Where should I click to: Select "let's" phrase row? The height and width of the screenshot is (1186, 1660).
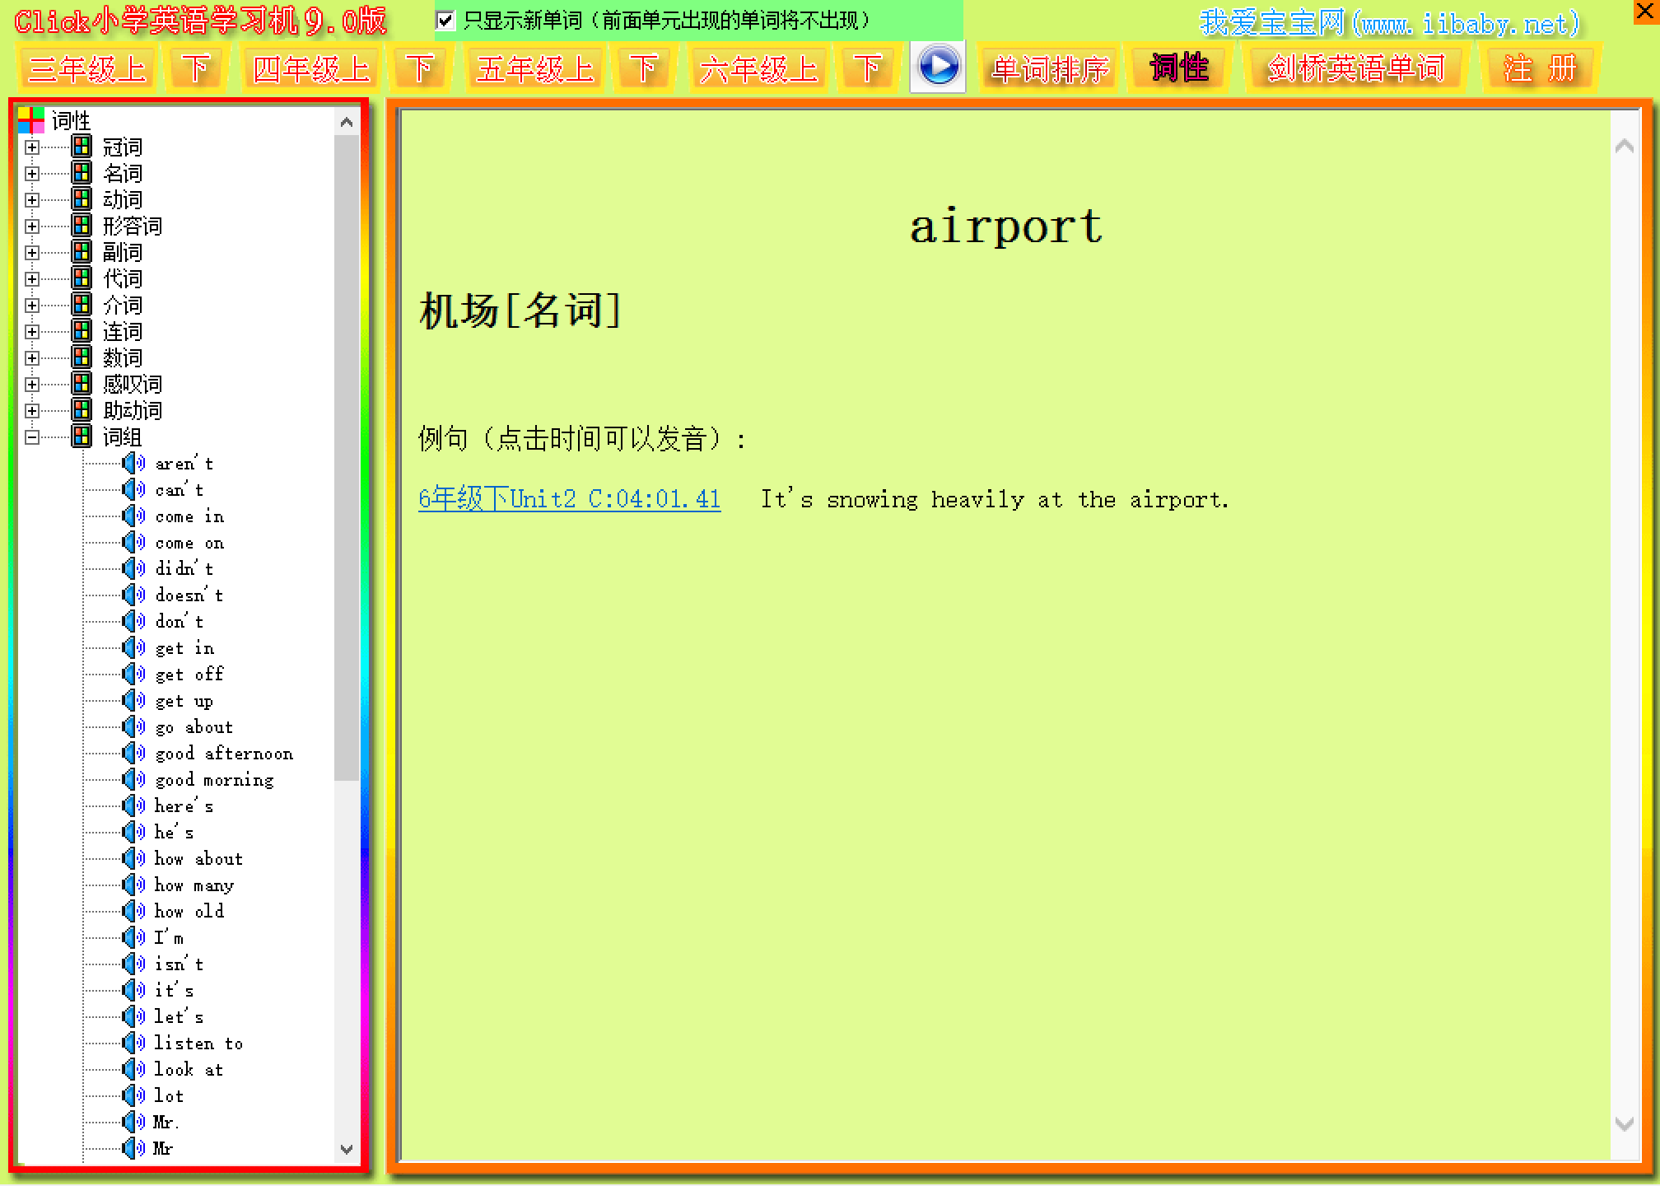click(x=179, y=1017)
